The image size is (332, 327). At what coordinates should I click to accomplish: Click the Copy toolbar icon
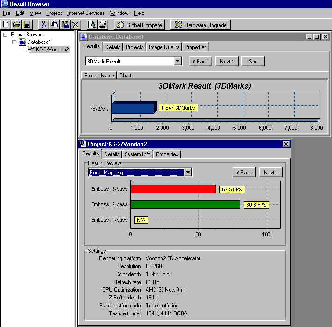pos(54,25)
